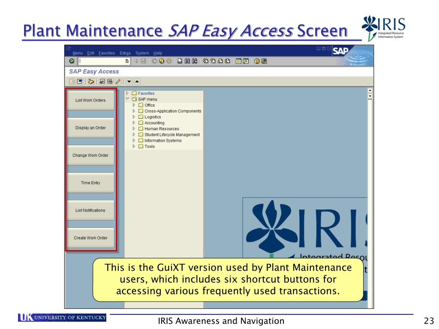The width and height of the screenshot is (439, 329).
Task: Click the Print icon
Action: pyautogui.click(x=180, y=61)
